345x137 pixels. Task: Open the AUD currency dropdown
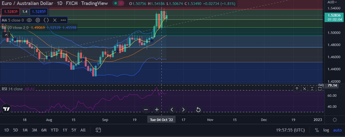(x=332, y=2)
